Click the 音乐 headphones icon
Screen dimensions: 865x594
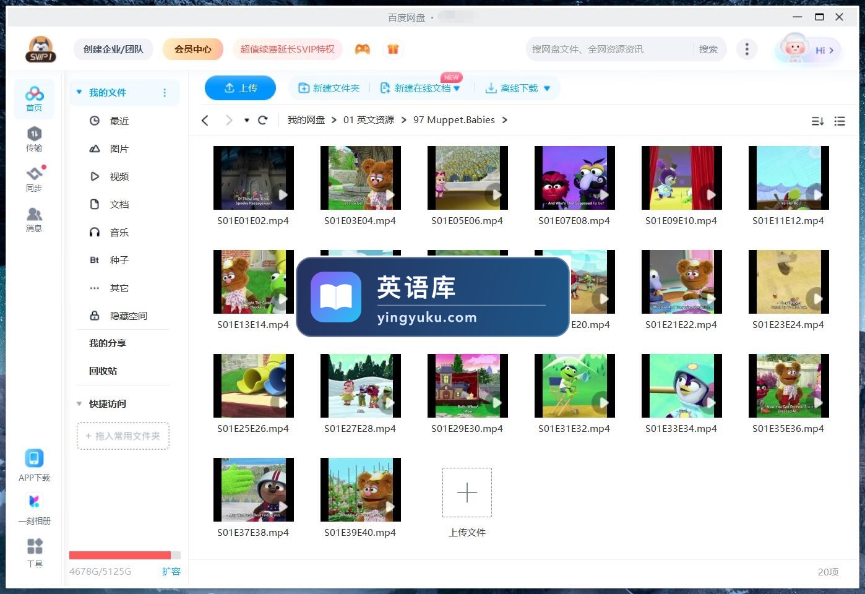(x=95, y=232)
